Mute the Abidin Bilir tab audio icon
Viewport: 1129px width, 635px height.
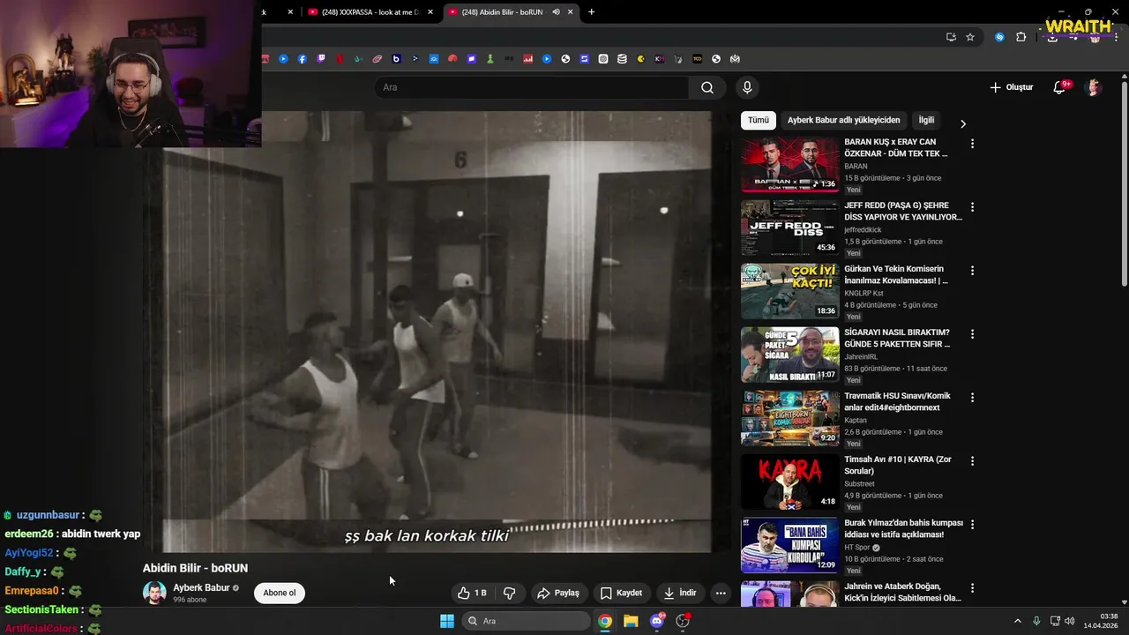tap(556, 11)
